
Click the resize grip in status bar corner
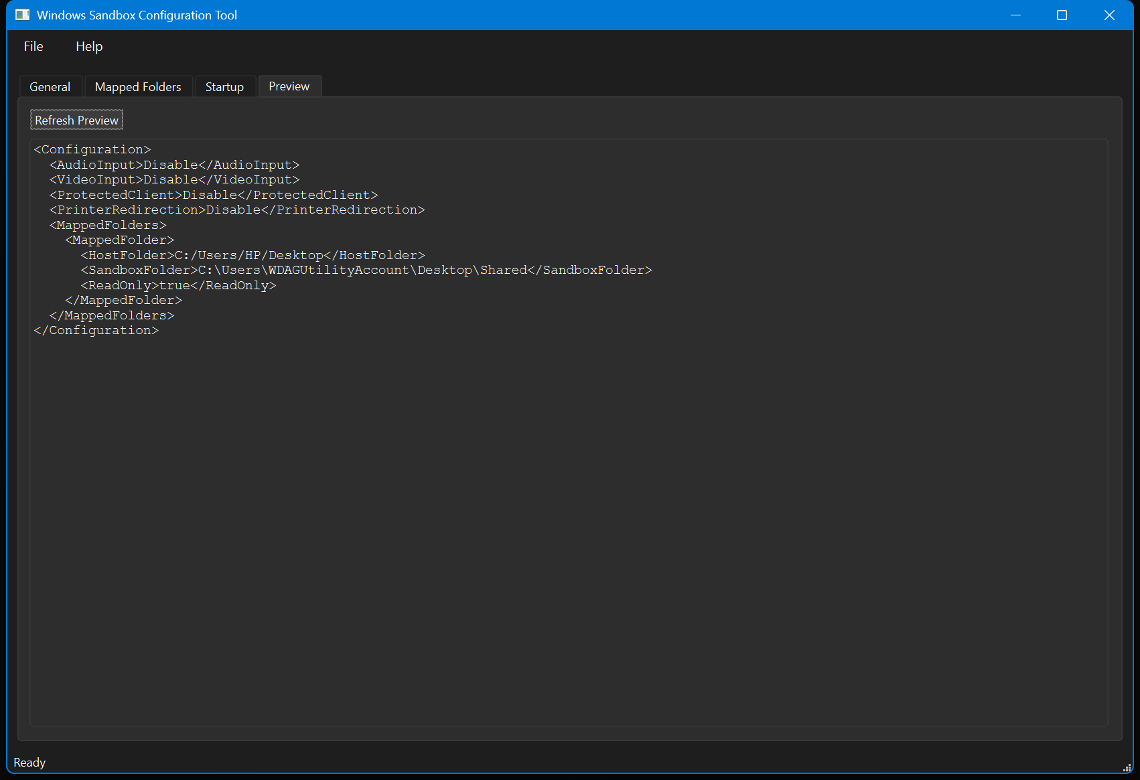[x=1127, y=767]
